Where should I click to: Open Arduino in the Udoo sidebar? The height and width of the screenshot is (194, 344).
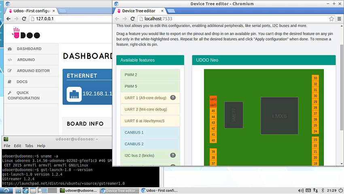31,60
